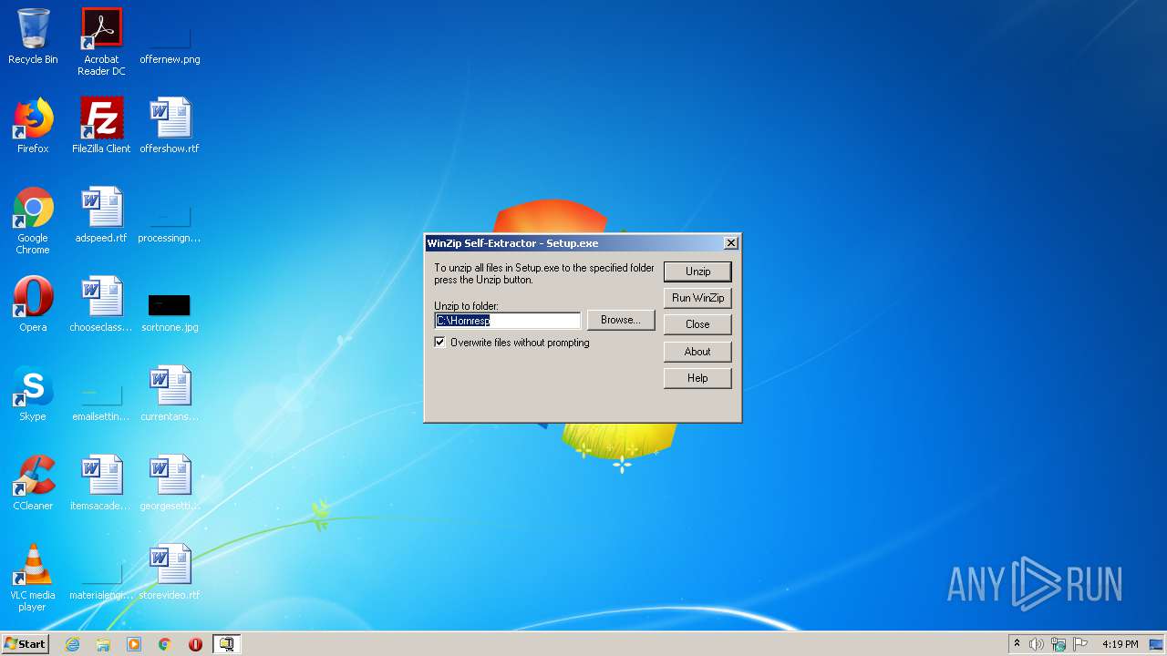Click the Unzip button

coord(697,272)
